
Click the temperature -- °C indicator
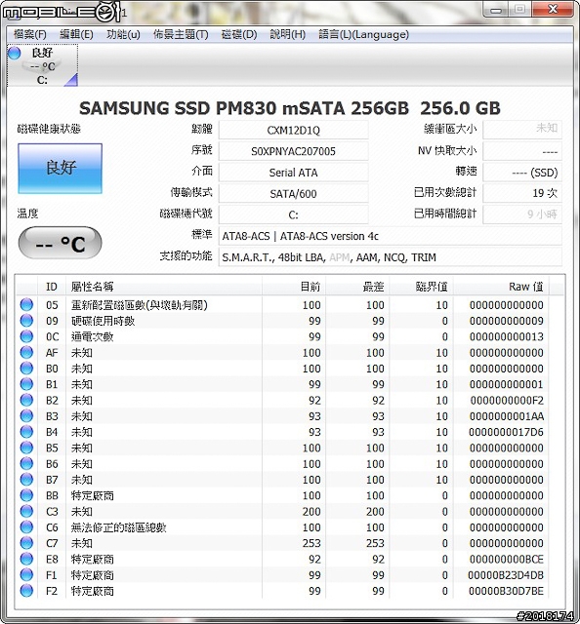click(61, 243)
